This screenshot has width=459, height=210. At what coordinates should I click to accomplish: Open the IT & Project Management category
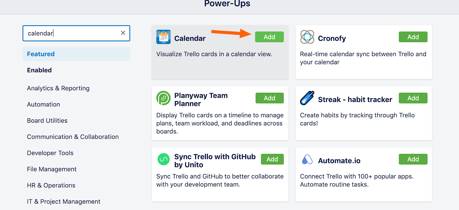coord(64,201)
